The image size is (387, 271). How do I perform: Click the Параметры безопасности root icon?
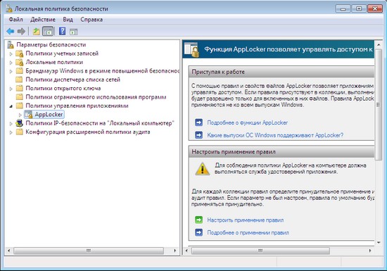11,44
